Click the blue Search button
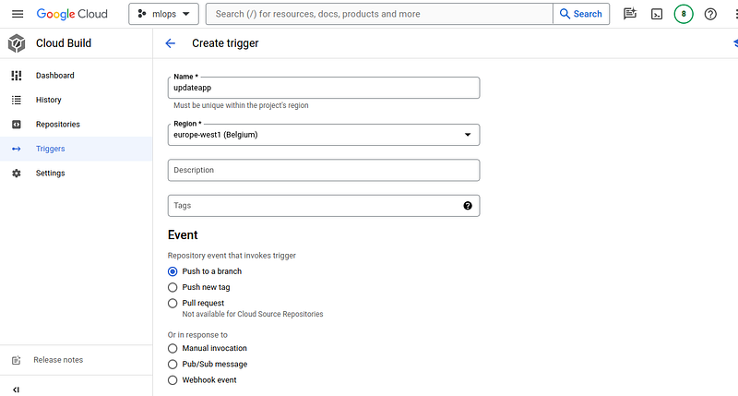The width and height of the screenshot is (738, 396). point(581,14)
